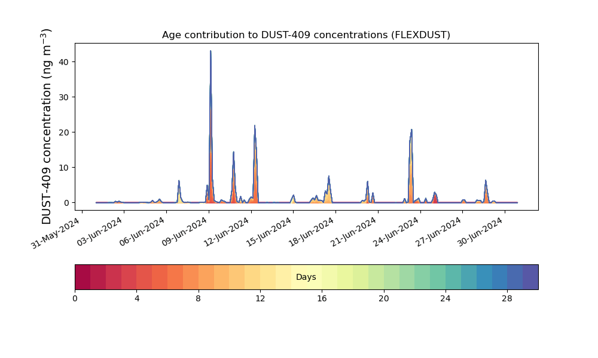Click the colorbar tick label '8'
This screenshot has width=598, height=358.
tap(198, 299)
